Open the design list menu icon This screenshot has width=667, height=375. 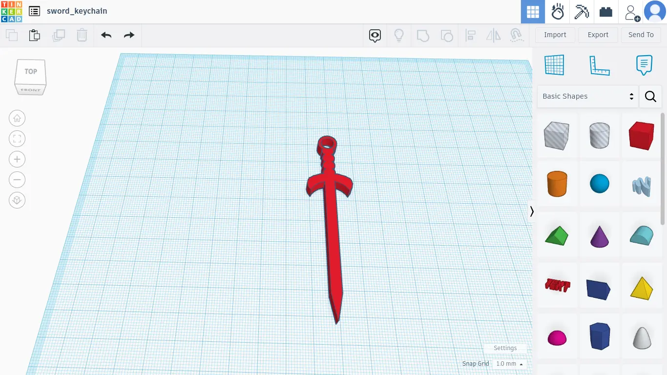click(x=34, y=11)
